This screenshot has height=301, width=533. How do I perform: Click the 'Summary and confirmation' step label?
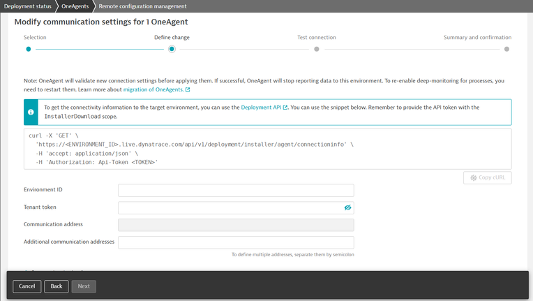[x=477, y=38]
